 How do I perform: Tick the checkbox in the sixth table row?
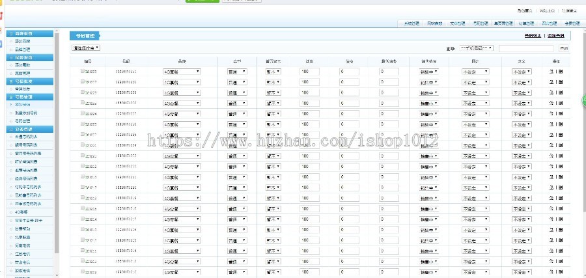tap(83, 124)
